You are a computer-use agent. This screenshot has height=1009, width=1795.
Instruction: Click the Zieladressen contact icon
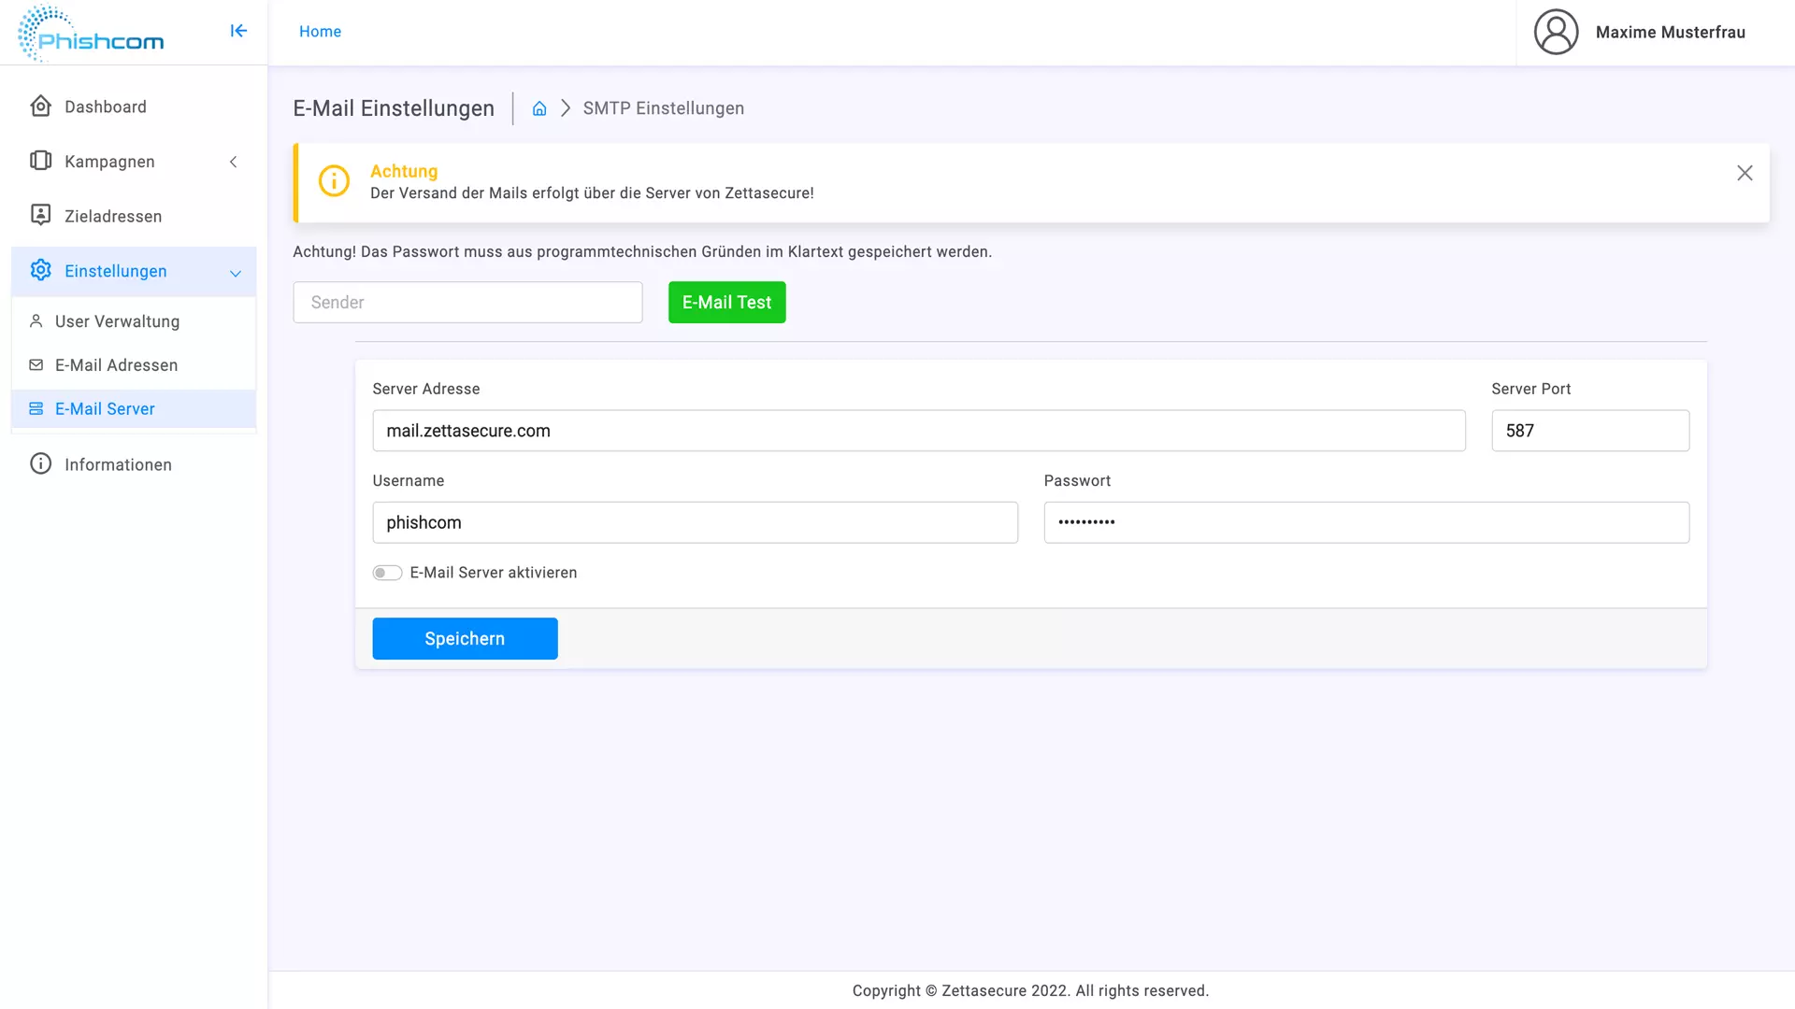pyautogui.click(x=40, y=216)
